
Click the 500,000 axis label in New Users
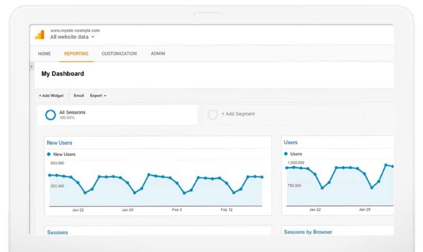pos(57,163)
